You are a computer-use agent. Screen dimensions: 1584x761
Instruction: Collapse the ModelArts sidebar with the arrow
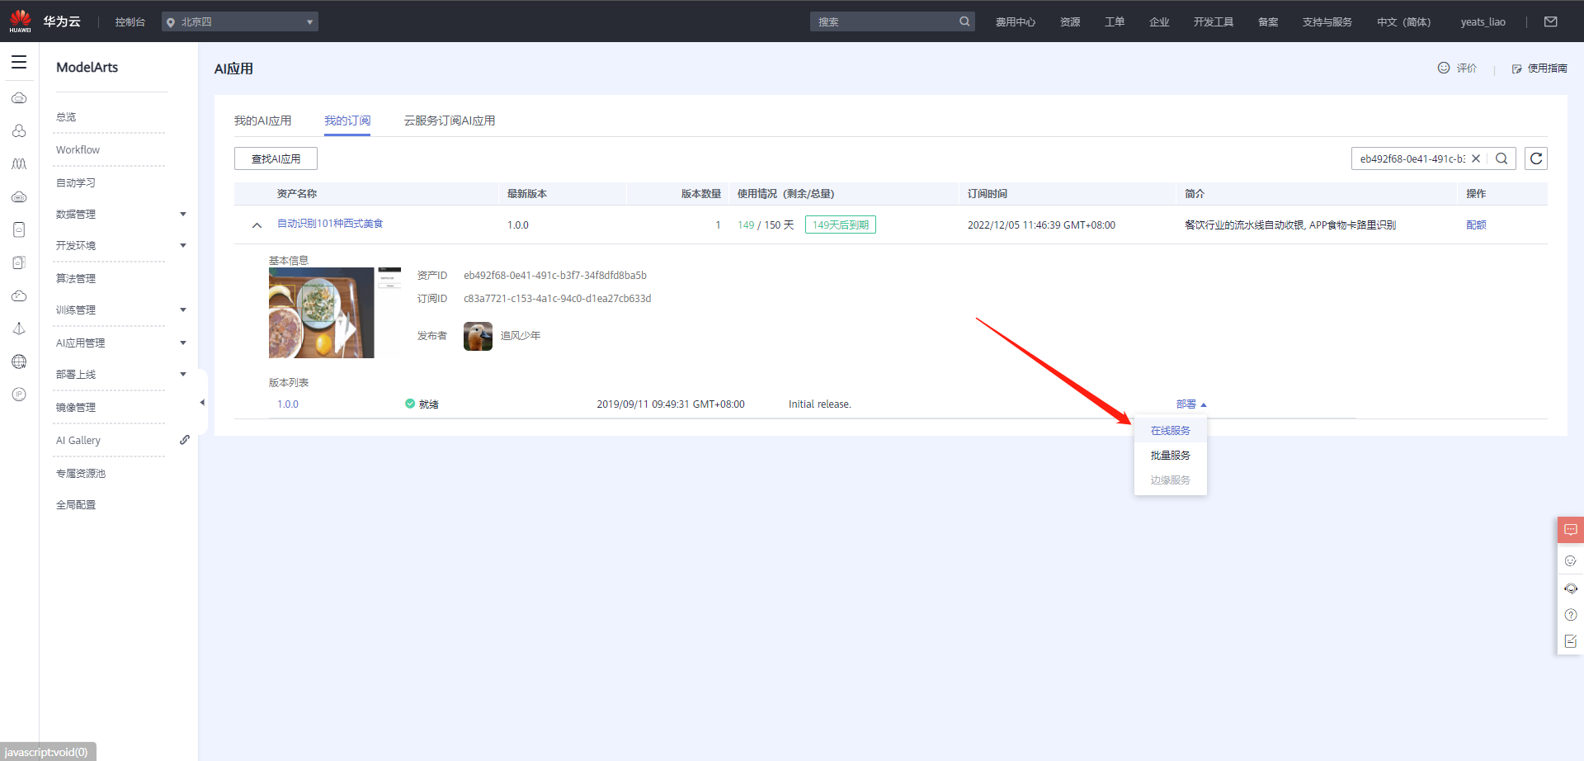[202, 403]
